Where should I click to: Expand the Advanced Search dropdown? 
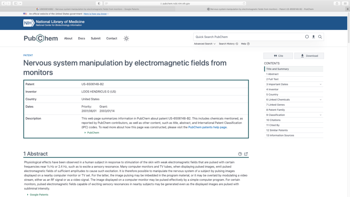[x=205, y=44]
